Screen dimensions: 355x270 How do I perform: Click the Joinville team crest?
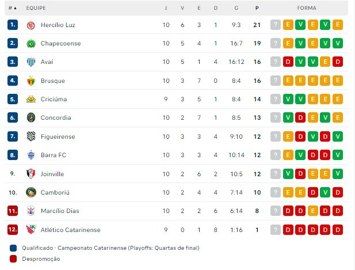point(31,174)
